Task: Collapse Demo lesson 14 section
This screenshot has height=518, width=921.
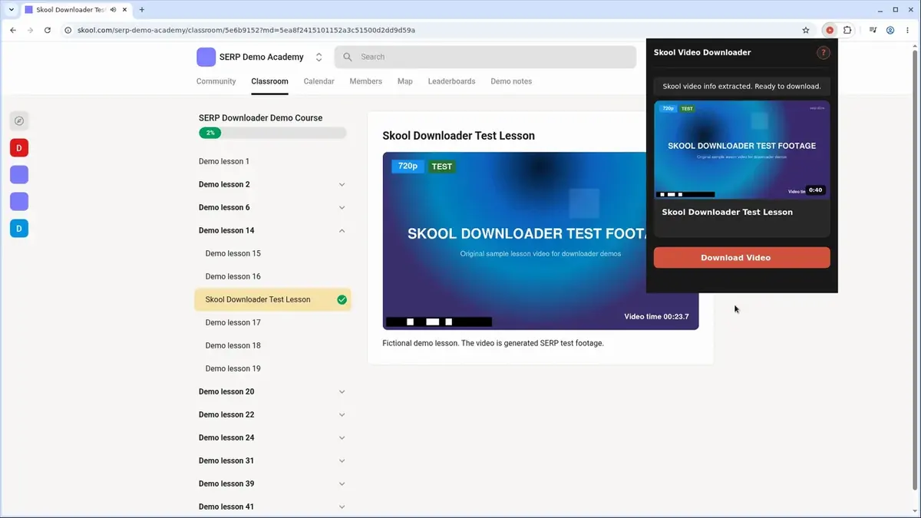Action: point(342,230)
